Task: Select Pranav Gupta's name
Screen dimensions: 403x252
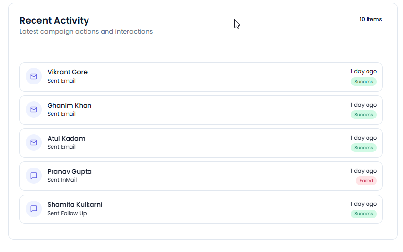Action: [x=70, y=172]
